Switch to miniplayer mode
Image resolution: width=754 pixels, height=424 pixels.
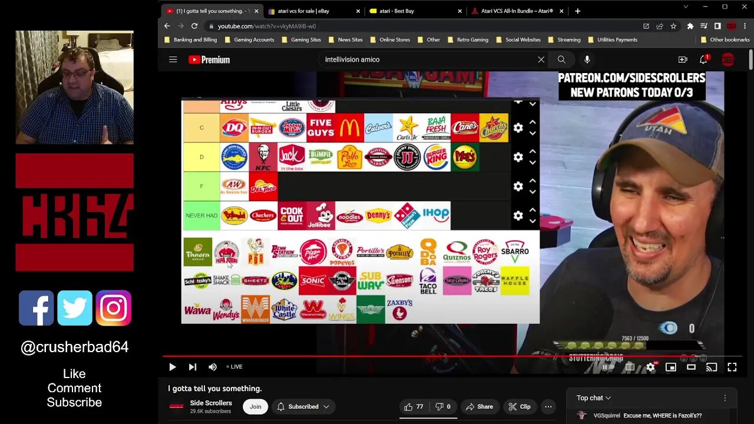tap(670, 367)
